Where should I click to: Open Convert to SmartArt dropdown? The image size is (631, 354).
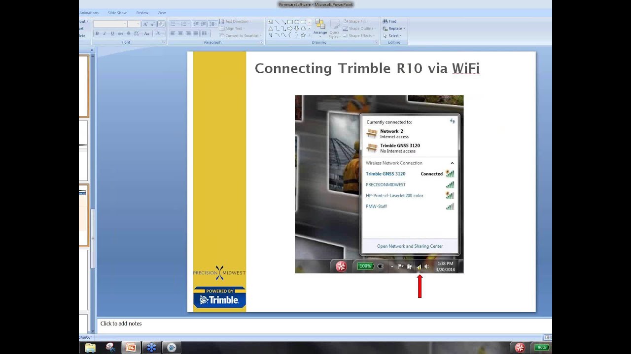click(240, 36)
